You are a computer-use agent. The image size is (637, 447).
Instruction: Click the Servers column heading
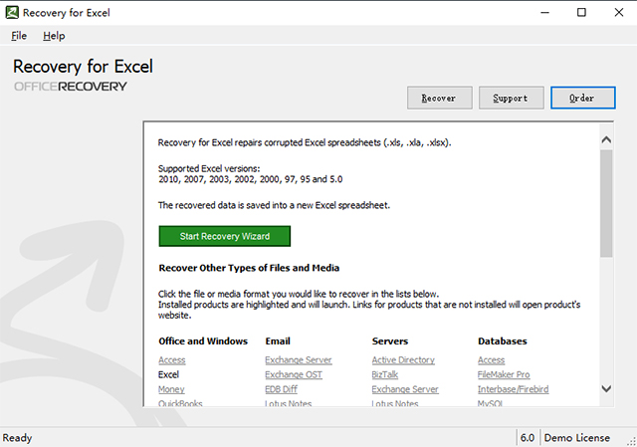click(x=390, y=340)
